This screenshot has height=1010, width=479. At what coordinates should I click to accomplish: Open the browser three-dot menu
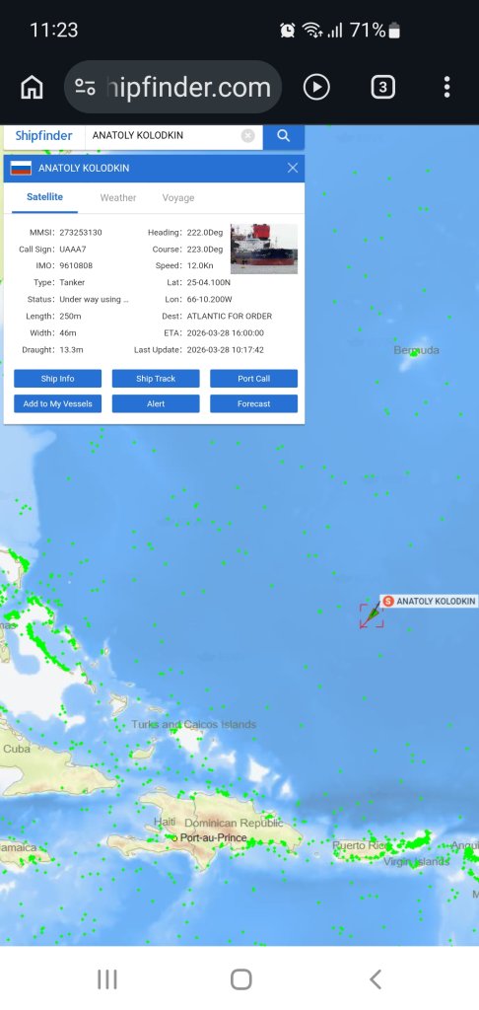pyautogui.click(x=446, y=87)
